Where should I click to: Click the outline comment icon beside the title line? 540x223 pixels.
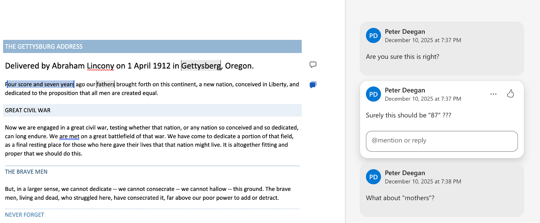[313, 65]
